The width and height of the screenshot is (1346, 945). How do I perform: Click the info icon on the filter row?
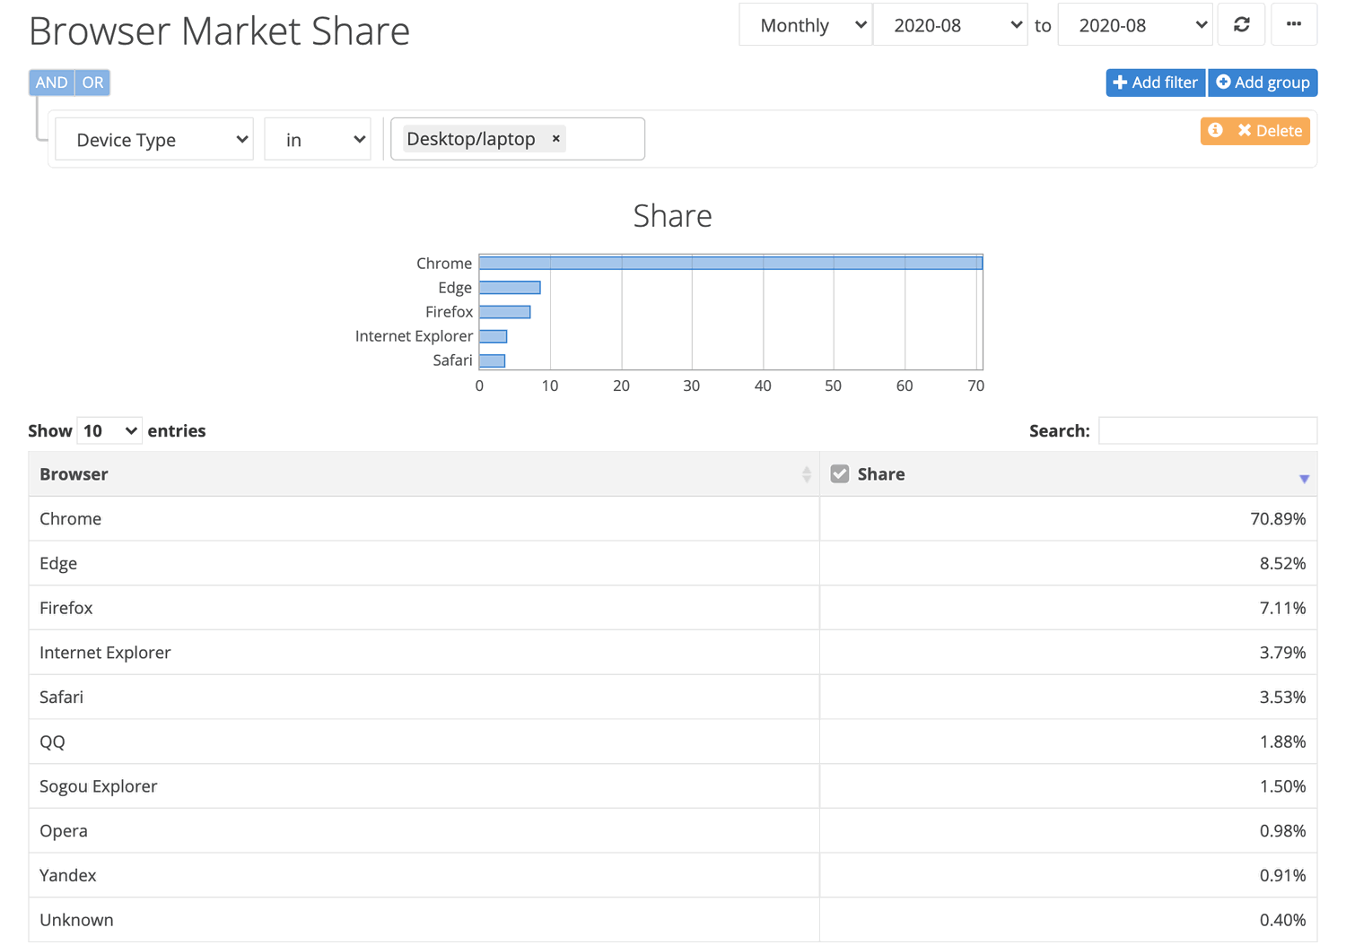[1216, 131]
